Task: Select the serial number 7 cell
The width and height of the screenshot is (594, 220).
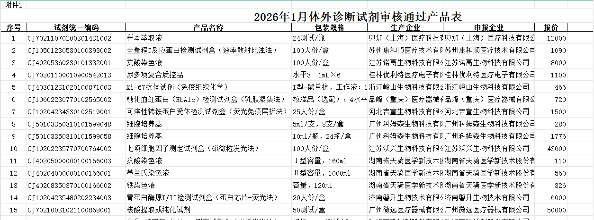Action: point(13,112)
